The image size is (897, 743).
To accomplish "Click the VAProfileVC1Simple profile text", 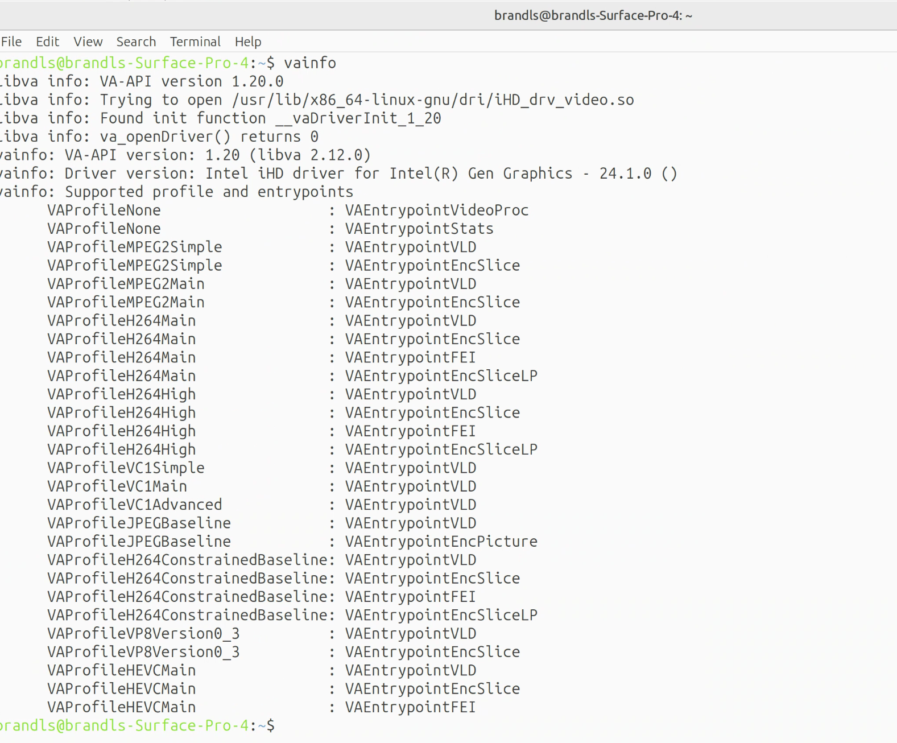I will [x=126, y=468].
